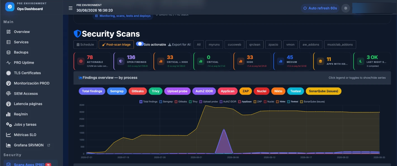Click the Apps With Issues layers icon
397x166 pixels.
320,61
